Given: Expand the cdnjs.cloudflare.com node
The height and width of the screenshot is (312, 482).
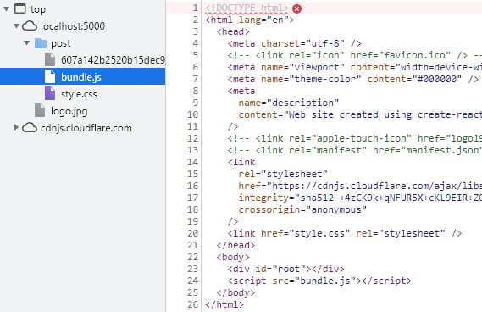Looking at the screenshot, I should pos(16,127).
